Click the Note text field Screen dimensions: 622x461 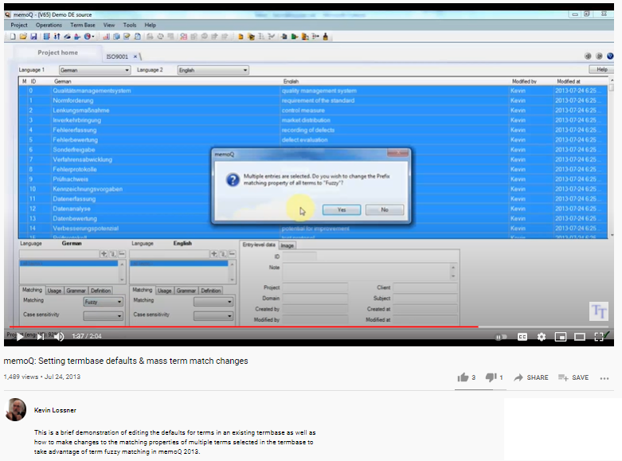(x=369, y=272)
